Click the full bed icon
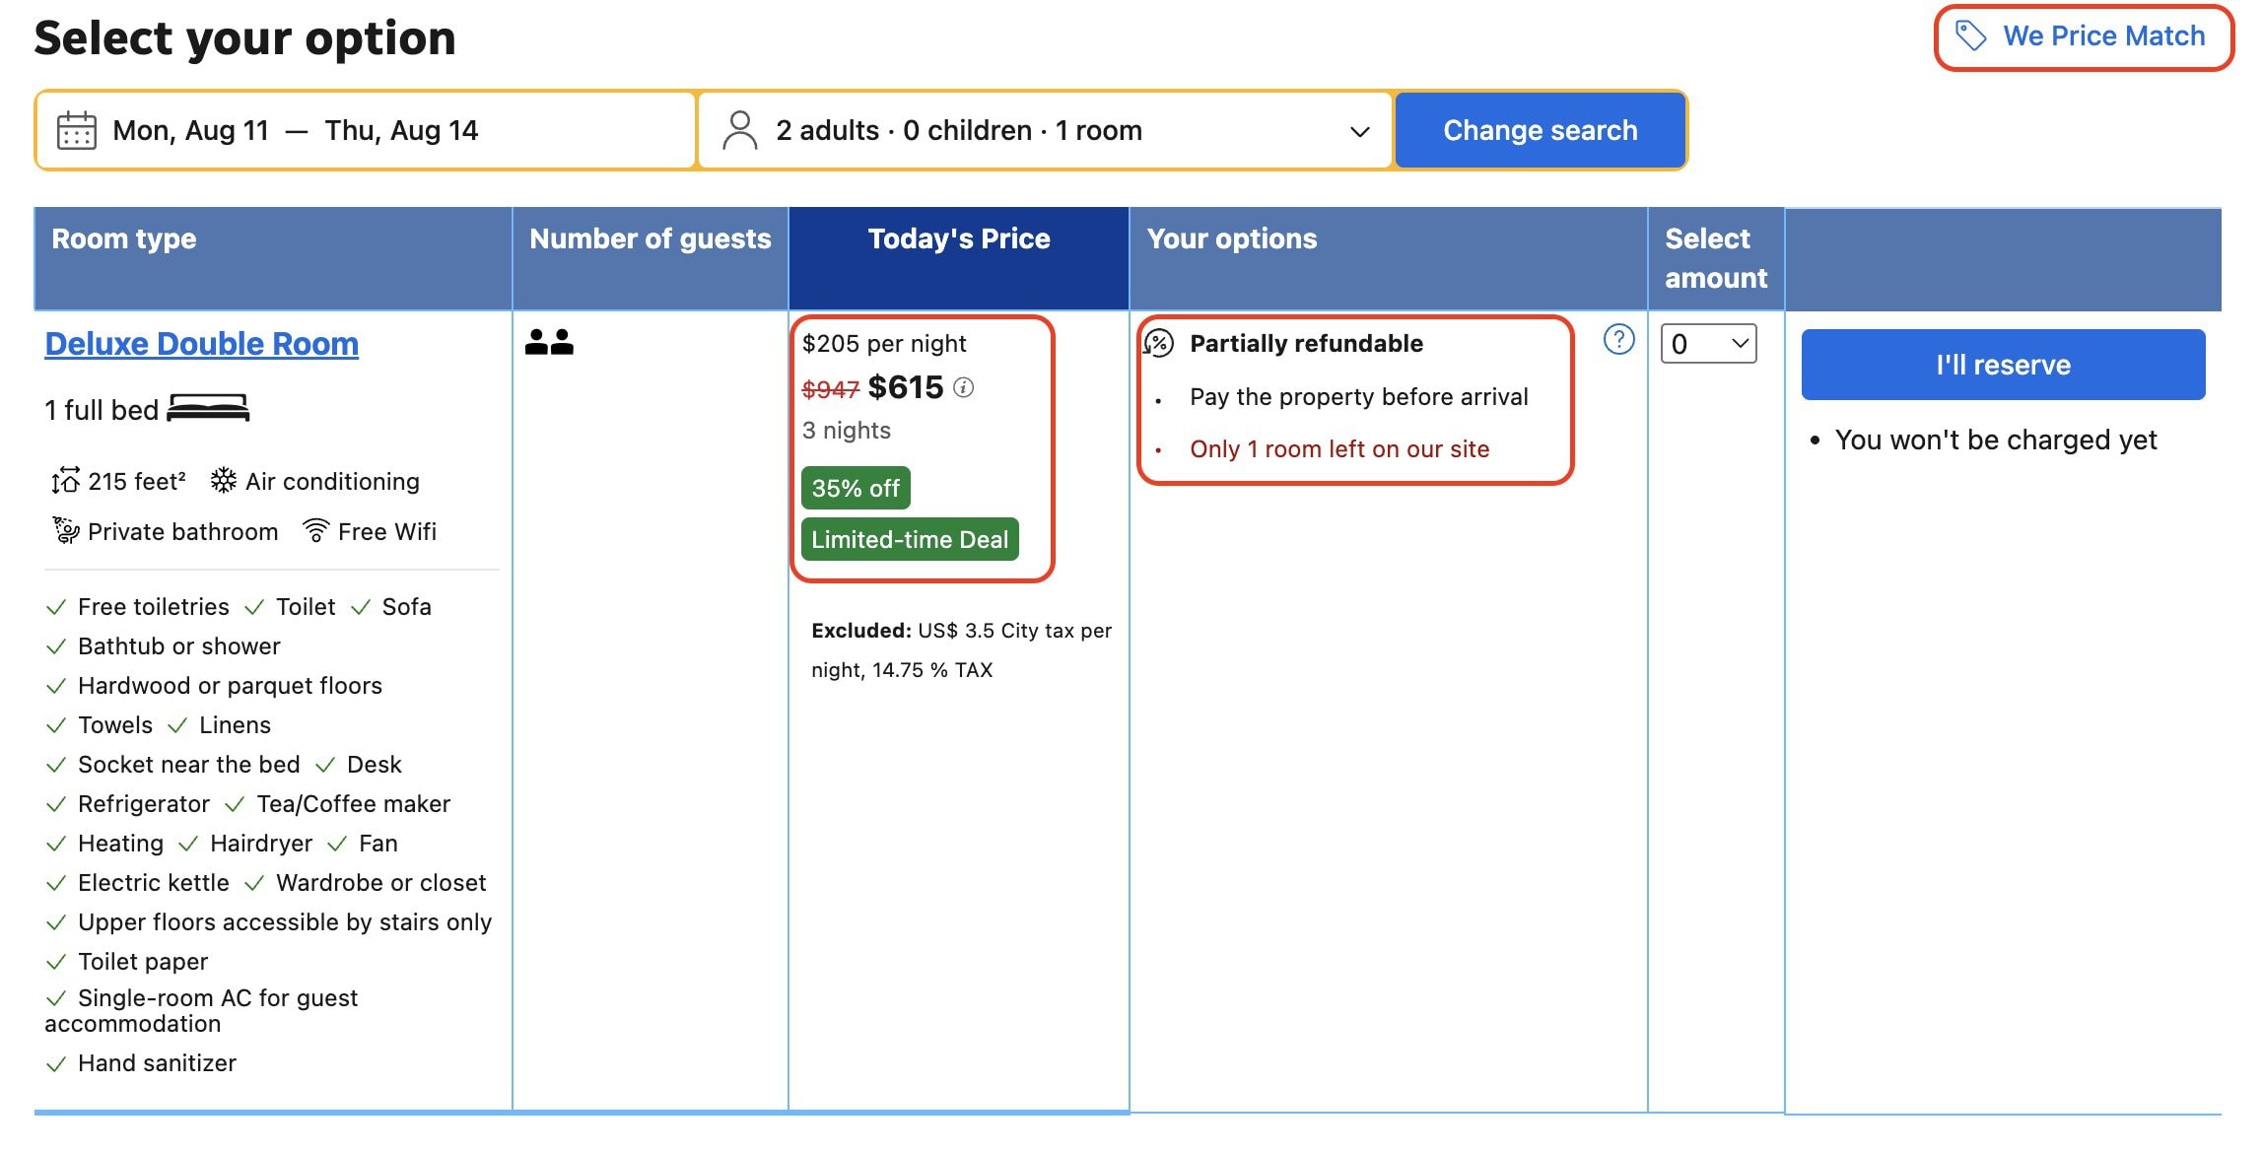The image size is (2263, 1153). (x=208, y=408)
